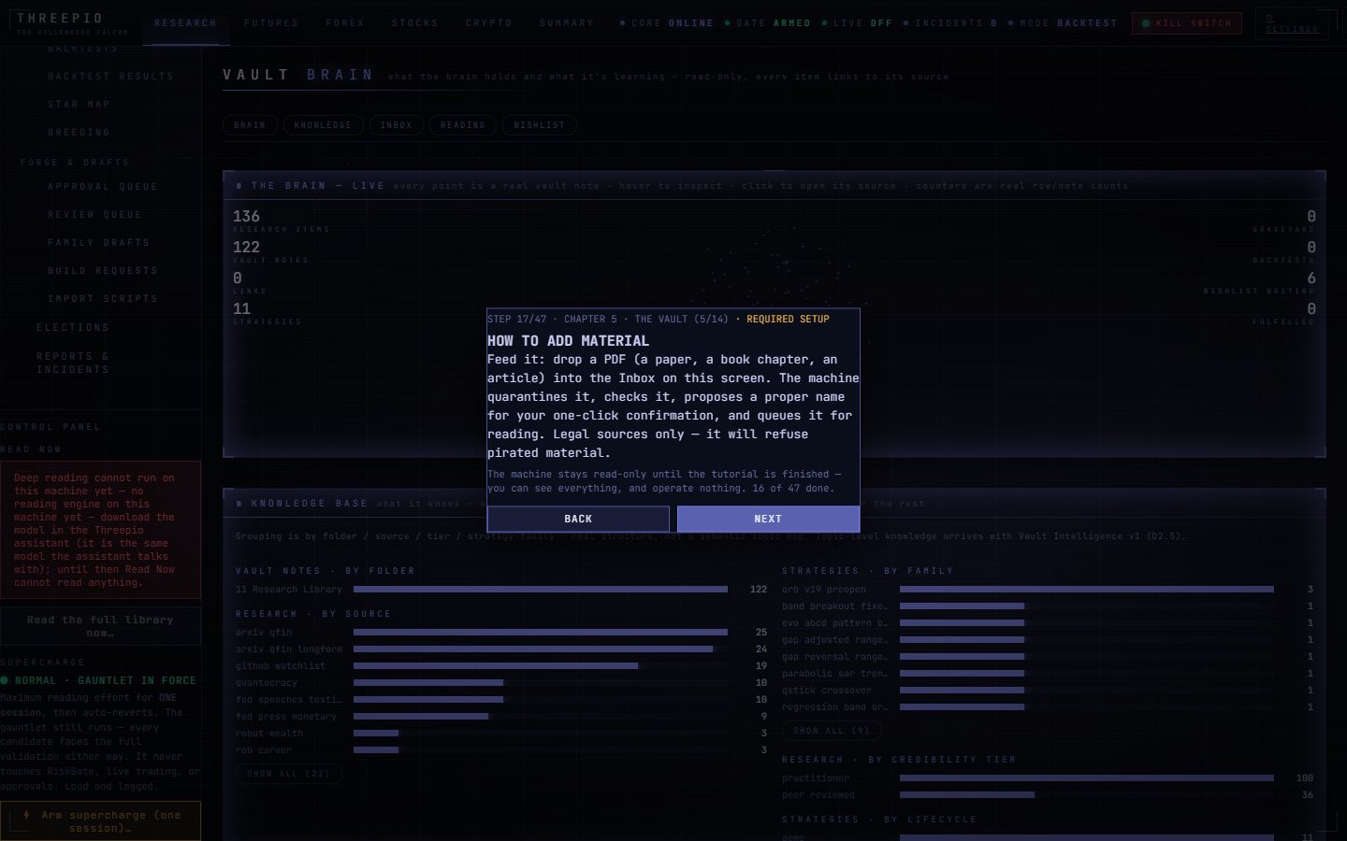
Task: Click the LIVE OFF status indicator
Action: pos(857,23)
